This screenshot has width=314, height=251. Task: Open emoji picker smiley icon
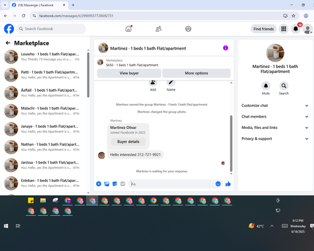218,184
